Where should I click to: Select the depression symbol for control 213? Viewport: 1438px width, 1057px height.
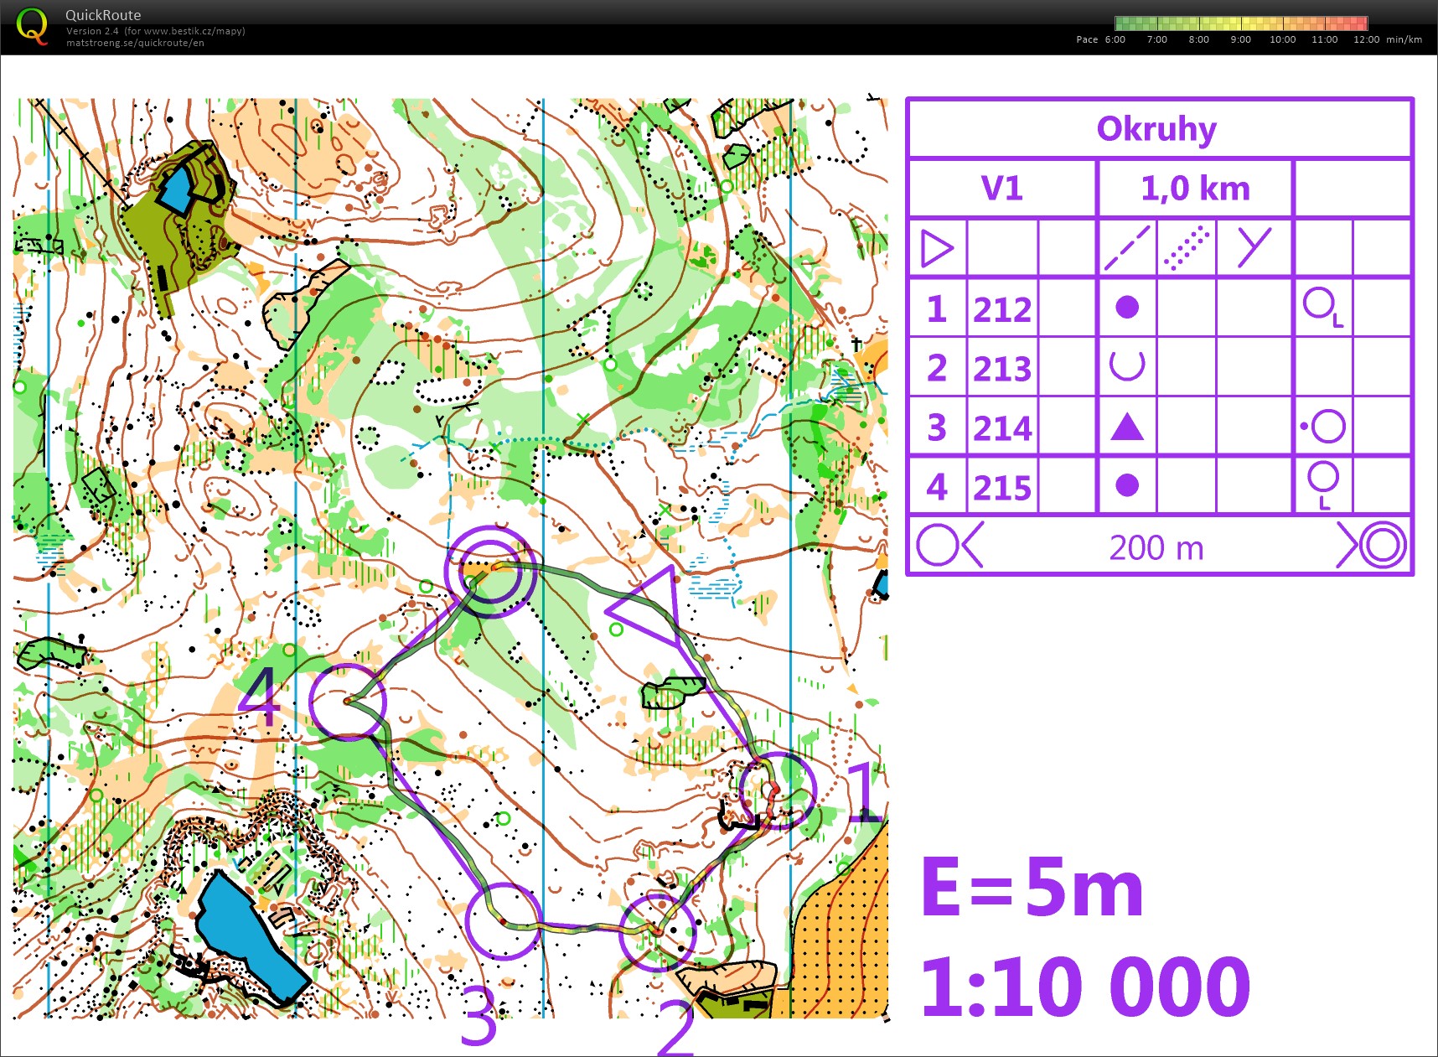(1127, 366)
